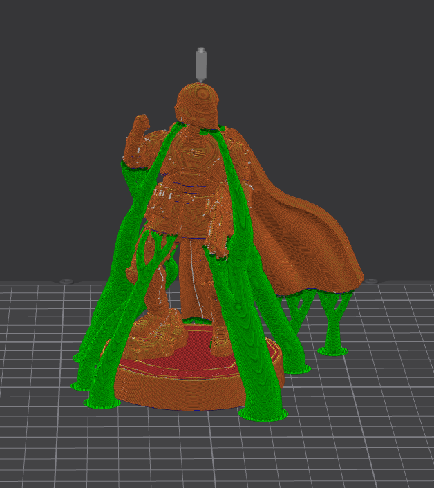
Task: Select the largest front-right support foot disc
Action: (263, 413)
